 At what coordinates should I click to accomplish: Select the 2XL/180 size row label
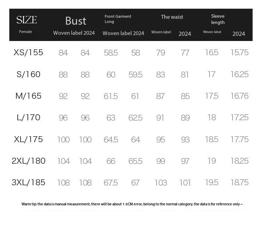[x=28, y=161]
